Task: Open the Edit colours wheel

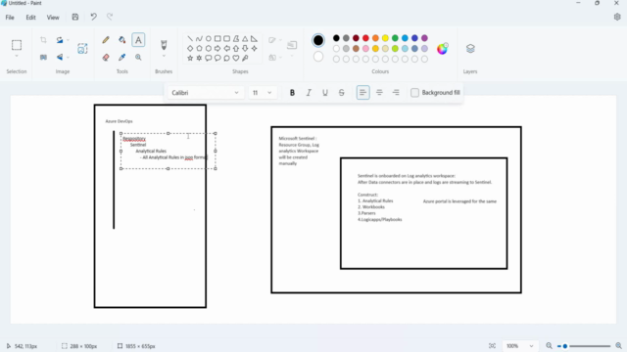Action: [x=442, y=49]
